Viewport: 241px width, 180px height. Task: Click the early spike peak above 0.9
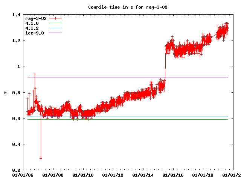pos(35,74)
